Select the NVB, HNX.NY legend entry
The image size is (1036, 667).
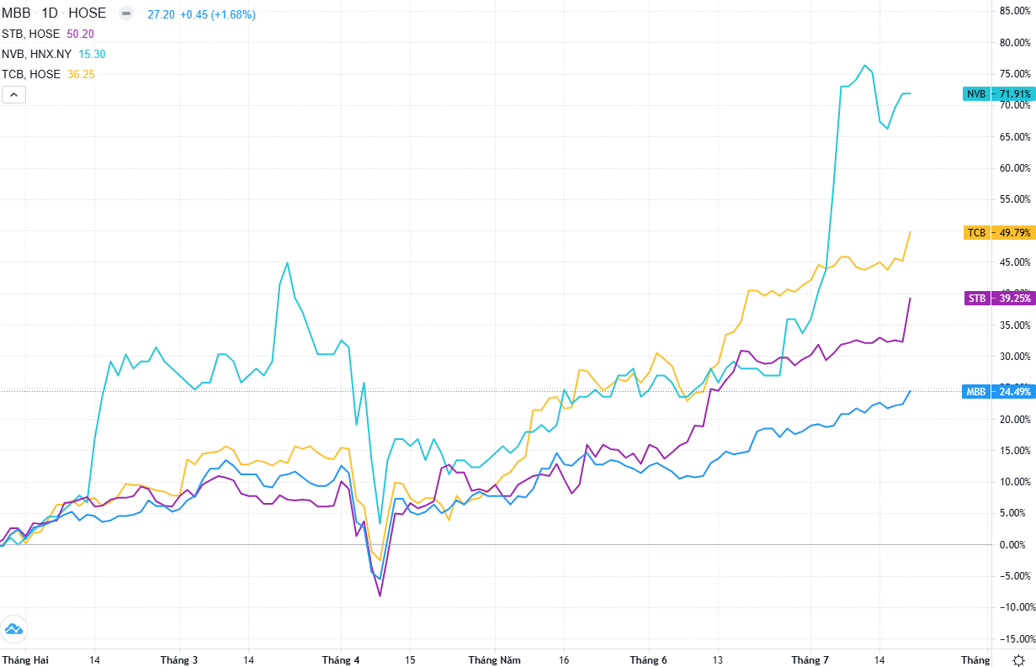[37, 54]
